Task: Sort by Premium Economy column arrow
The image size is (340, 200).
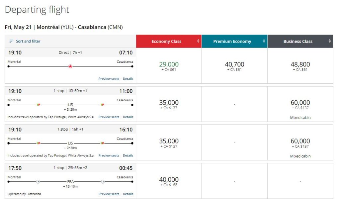Action: coord(264,41)
